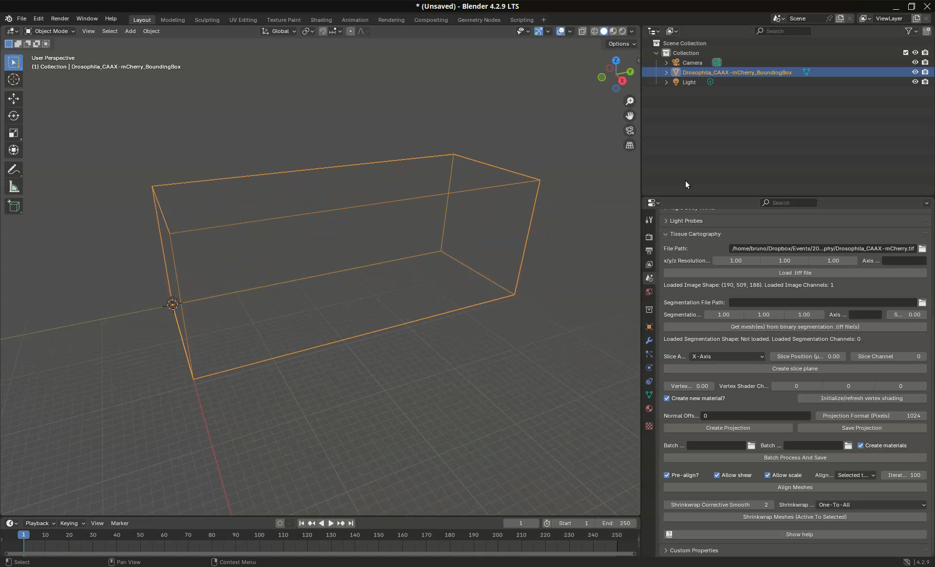Switch to the Shading workspace tab
This screenshot has width=935, height=567.
[x=321, y=20]
